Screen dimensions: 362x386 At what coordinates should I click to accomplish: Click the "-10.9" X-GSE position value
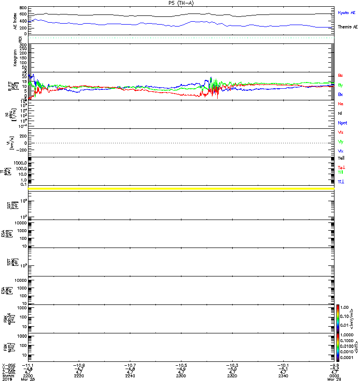point(79,366)
